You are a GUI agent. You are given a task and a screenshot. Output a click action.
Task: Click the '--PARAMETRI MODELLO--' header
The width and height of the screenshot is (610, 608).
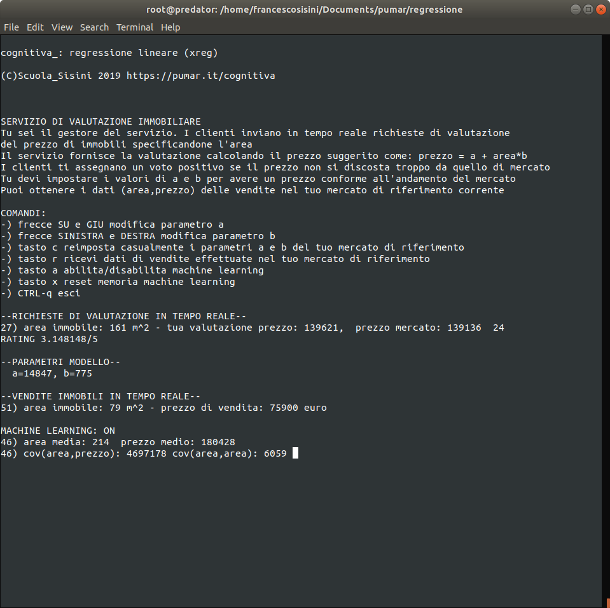pyautogui.click(x=60, y=362)
